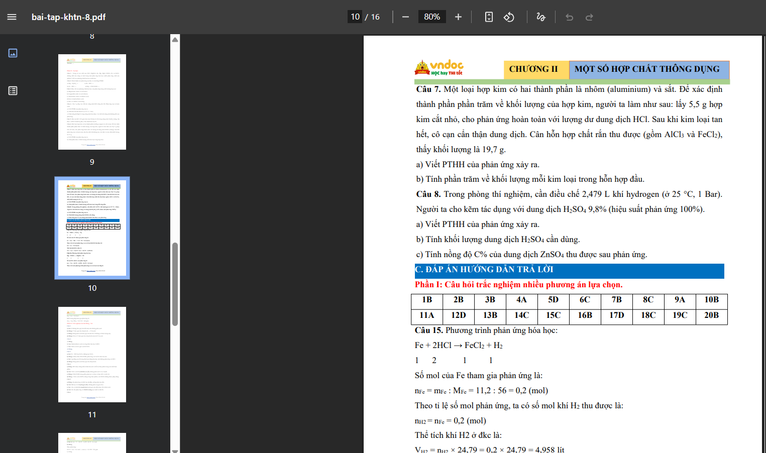This screenshot has width=766, height=453.
Task: Click the 'Câu 7.' question label
Action: (428, 89)
